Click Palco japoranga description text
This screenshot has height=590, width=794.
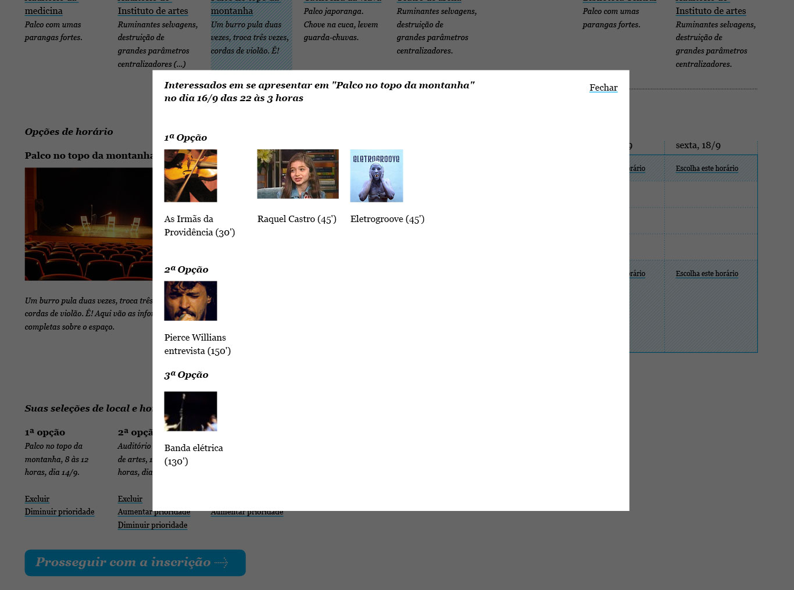(341, 24)
